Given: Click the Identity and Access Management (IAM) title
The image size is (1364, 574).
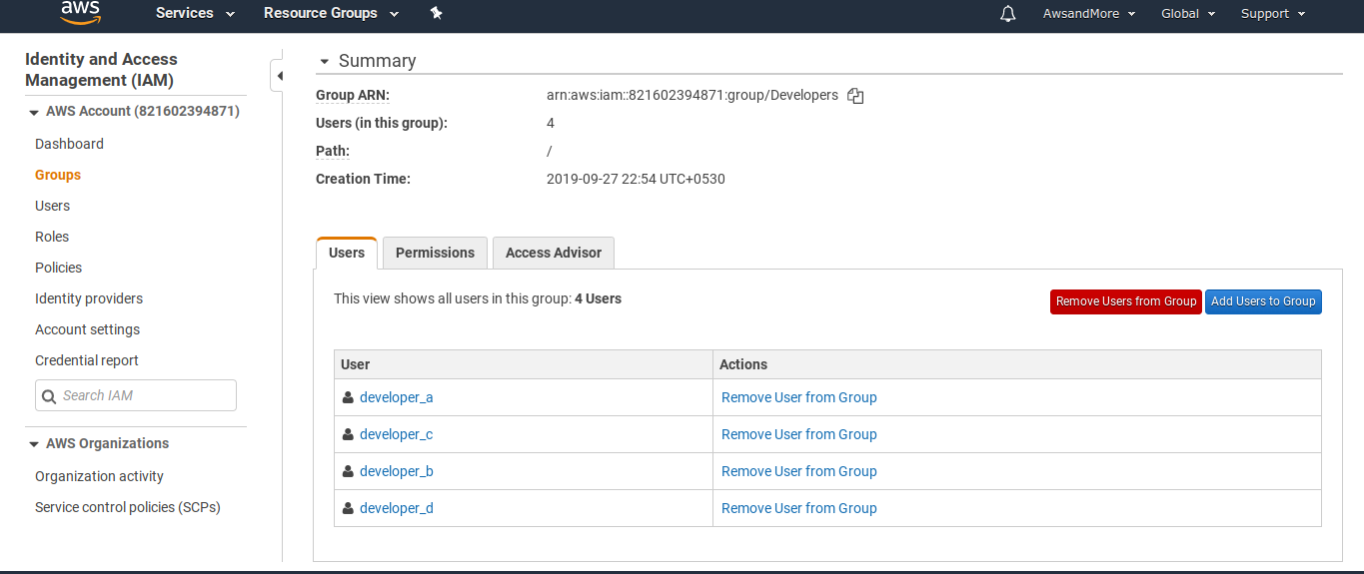Looking at the screenshot, I should point(101,70).
